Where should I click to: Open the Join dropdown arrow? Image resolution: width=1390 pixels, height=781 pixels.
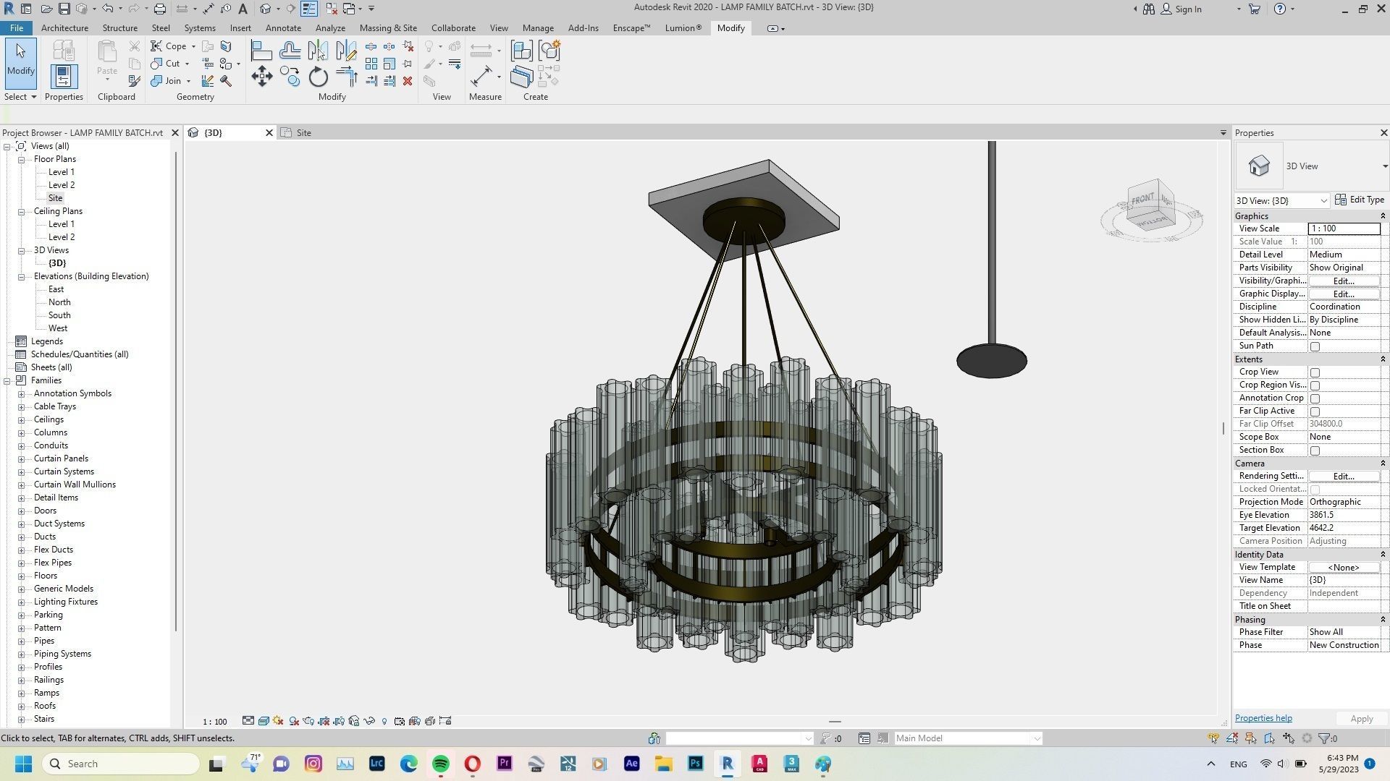coord(188,81)
